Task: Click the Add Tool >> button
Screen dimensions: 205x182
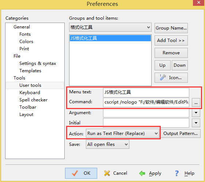Action: click(171, 40)
